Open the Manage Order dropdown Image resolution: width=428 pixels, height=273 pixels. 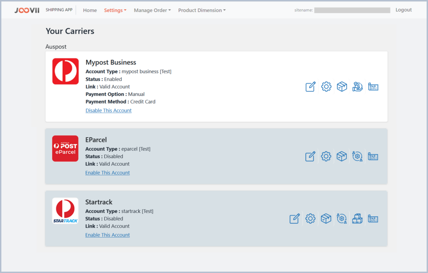(x=152, y=10)
